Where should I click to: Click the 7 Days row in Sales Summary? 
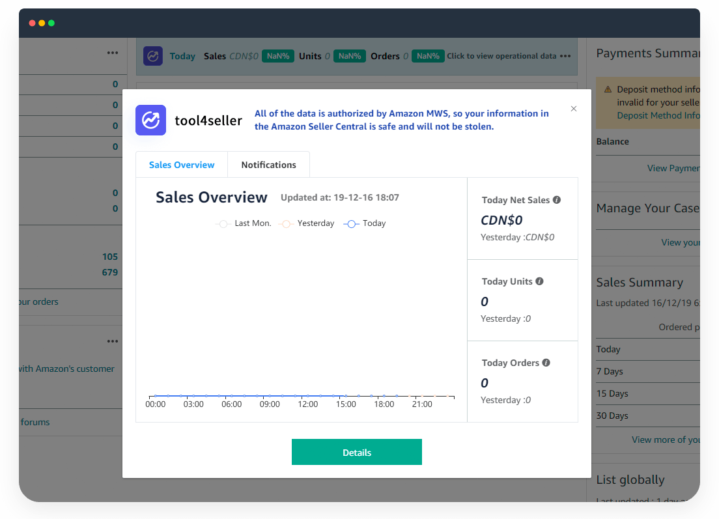[648, 371]
